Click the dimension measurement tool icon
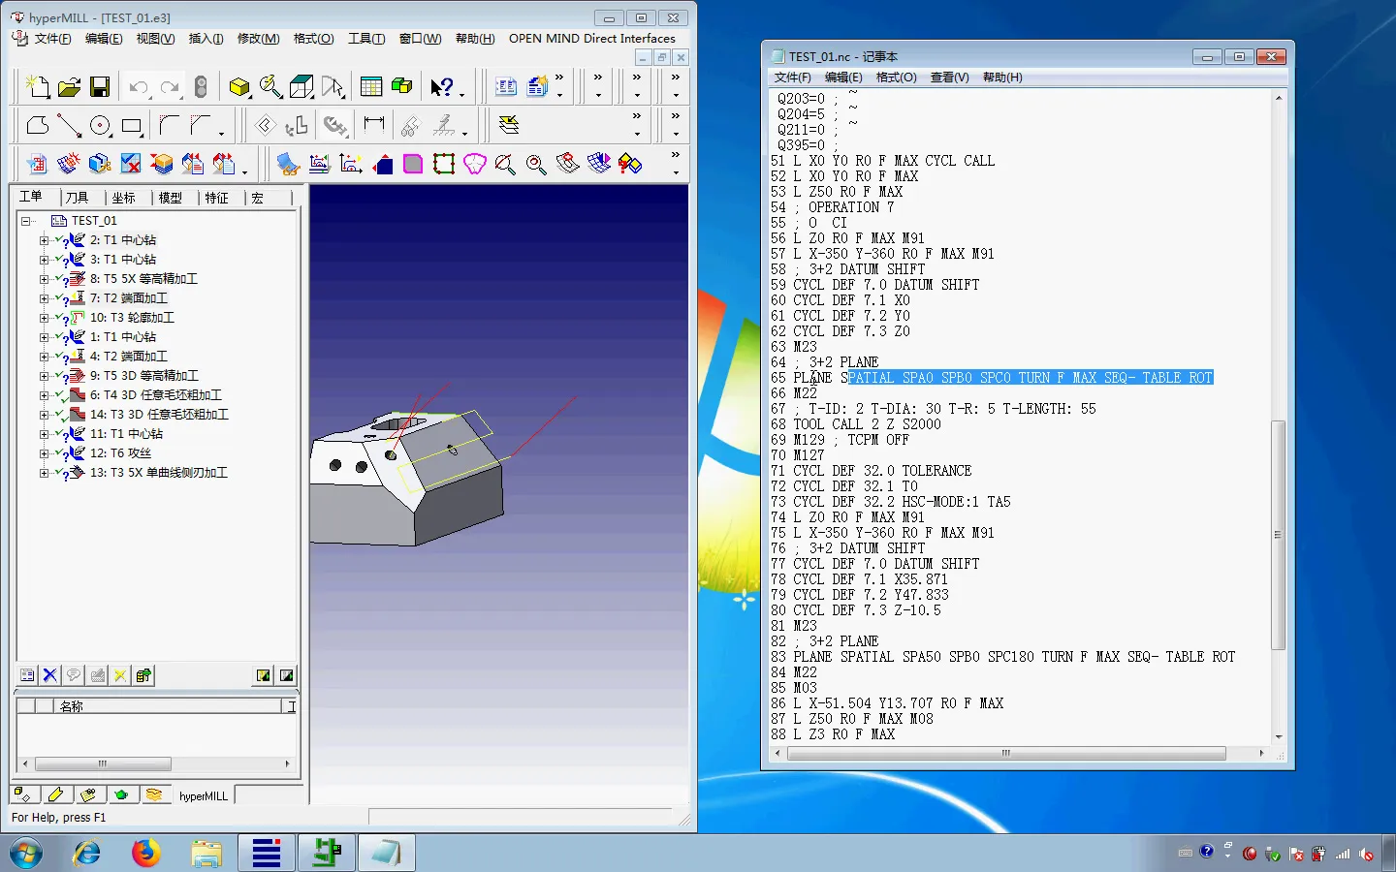This screenshot has width=1396, height=872. point(374,126)
